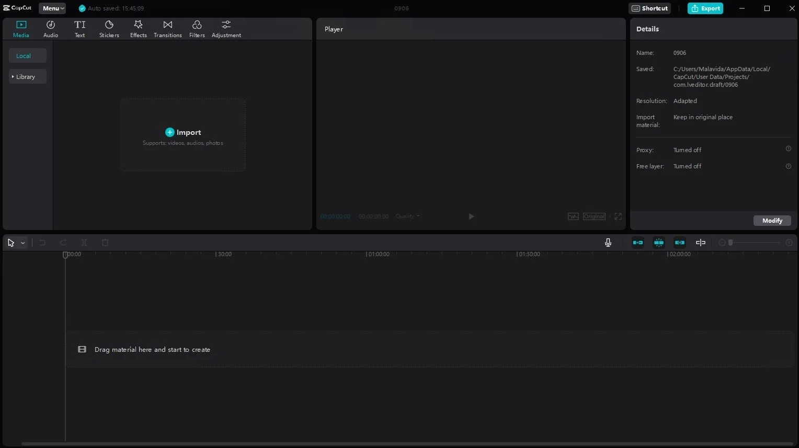
Task: Click the split clip icon
Action: tap(84, 243)
